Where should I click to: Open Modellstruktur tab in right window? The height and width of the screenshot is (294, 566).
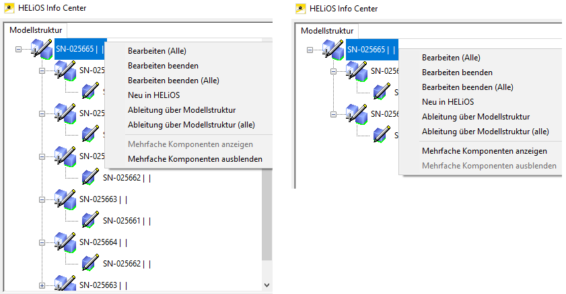point(327,31)
